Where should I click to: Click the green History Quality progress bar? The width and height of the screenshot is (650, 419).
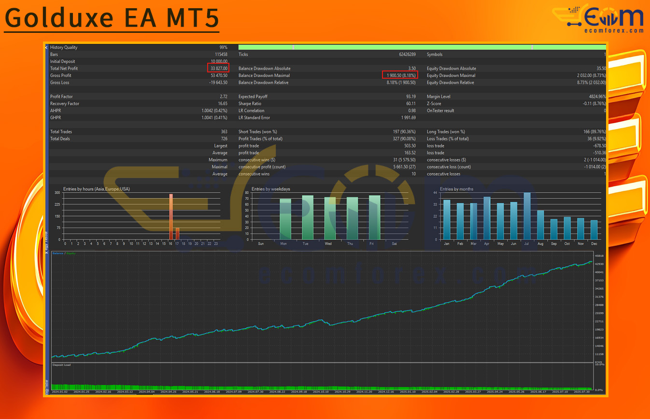point(422,47)
